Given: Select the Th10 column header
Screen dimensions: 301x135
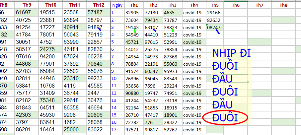Looking at the screenshot, I should 50,5.
